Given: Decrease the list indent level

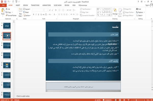Looking at the screenshot, I should (x=68, y=10).
